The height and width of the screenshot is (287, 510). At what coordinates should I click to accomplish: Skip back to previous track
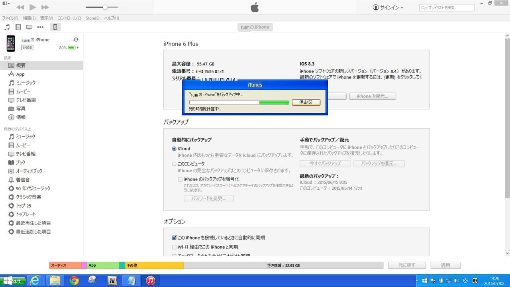[x=20, y=7]
